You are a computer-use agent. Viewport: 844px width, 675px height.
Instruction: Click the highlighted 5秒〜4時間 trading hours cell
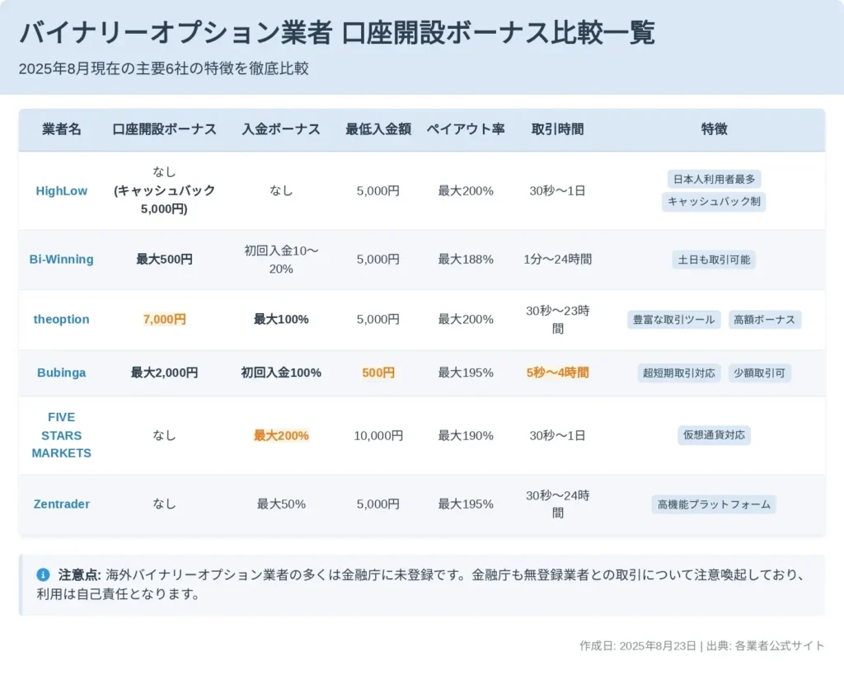pos(558,373)
